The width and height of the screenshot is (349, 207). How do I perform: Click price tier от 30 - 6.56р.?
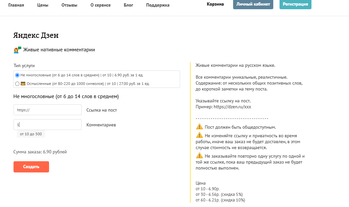[219, 194]
